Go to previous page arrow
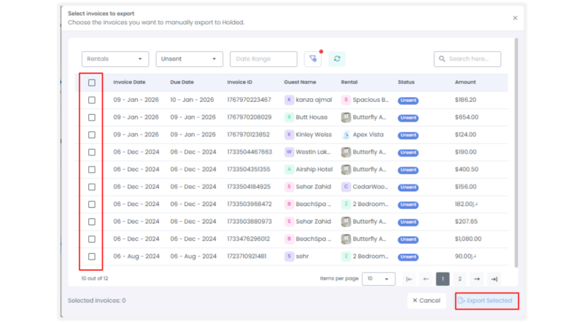The width and height of the screenshot is (575, 323). (426, 279)
